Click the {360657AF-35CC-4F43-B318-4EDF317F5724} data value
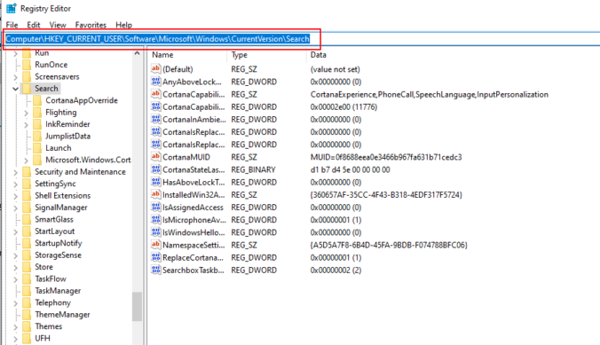This screenshot has width=600, height=345. pos(386,195)
